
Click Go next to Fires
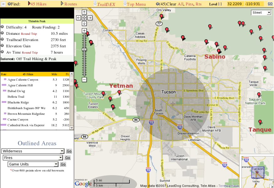pos(68,158)
